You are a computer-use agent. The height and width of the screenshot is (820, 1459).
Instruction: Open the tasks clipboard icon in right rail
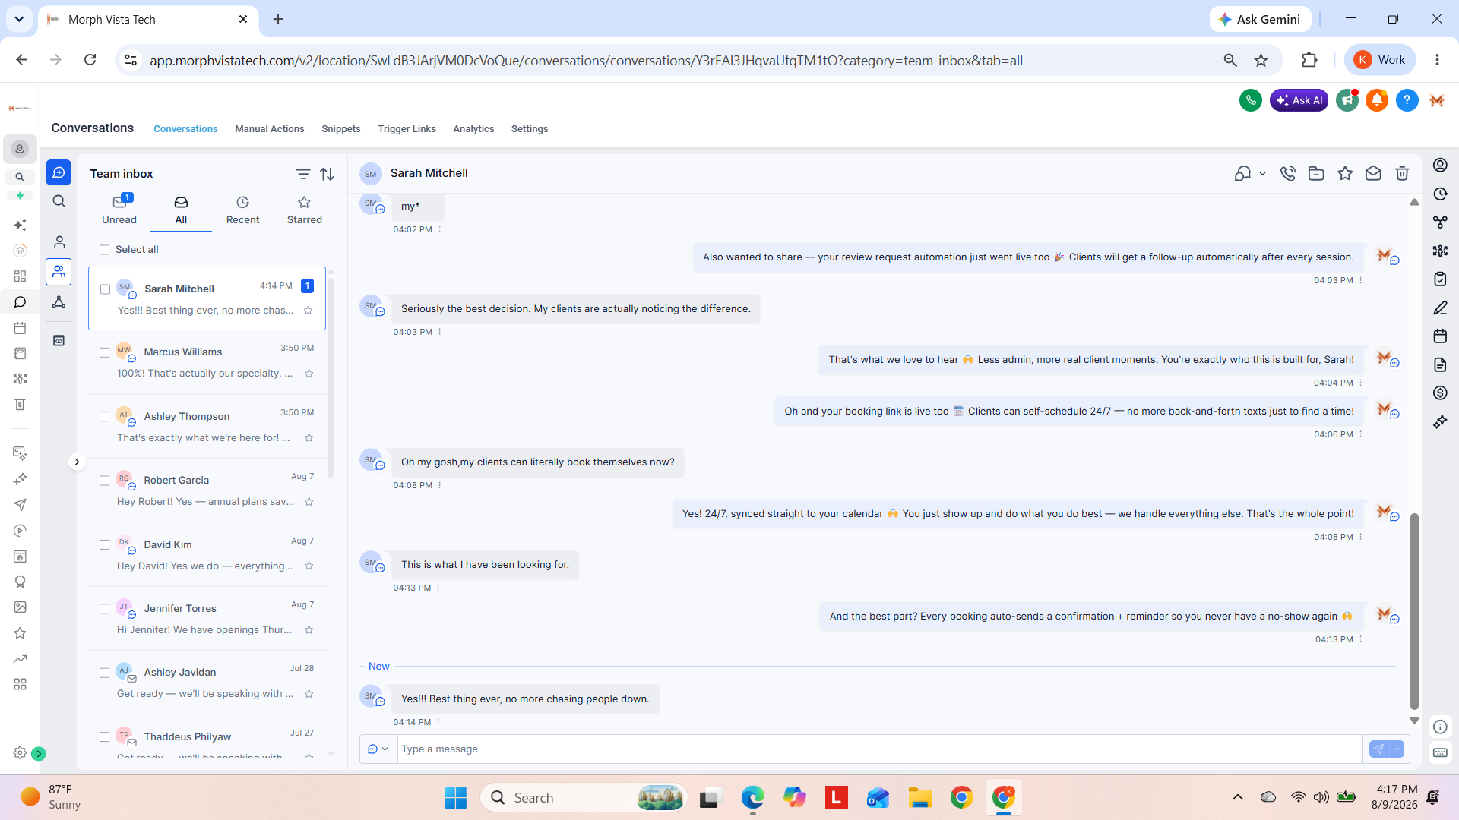[1440, 279]
